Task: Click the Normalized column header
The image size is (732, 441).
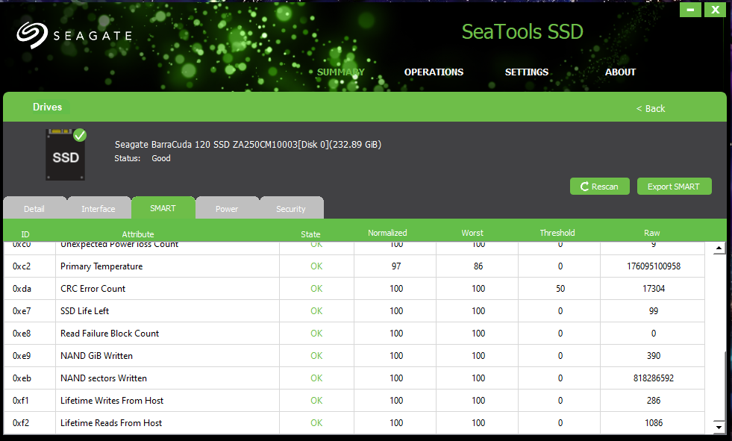Action: click(387, 232)
